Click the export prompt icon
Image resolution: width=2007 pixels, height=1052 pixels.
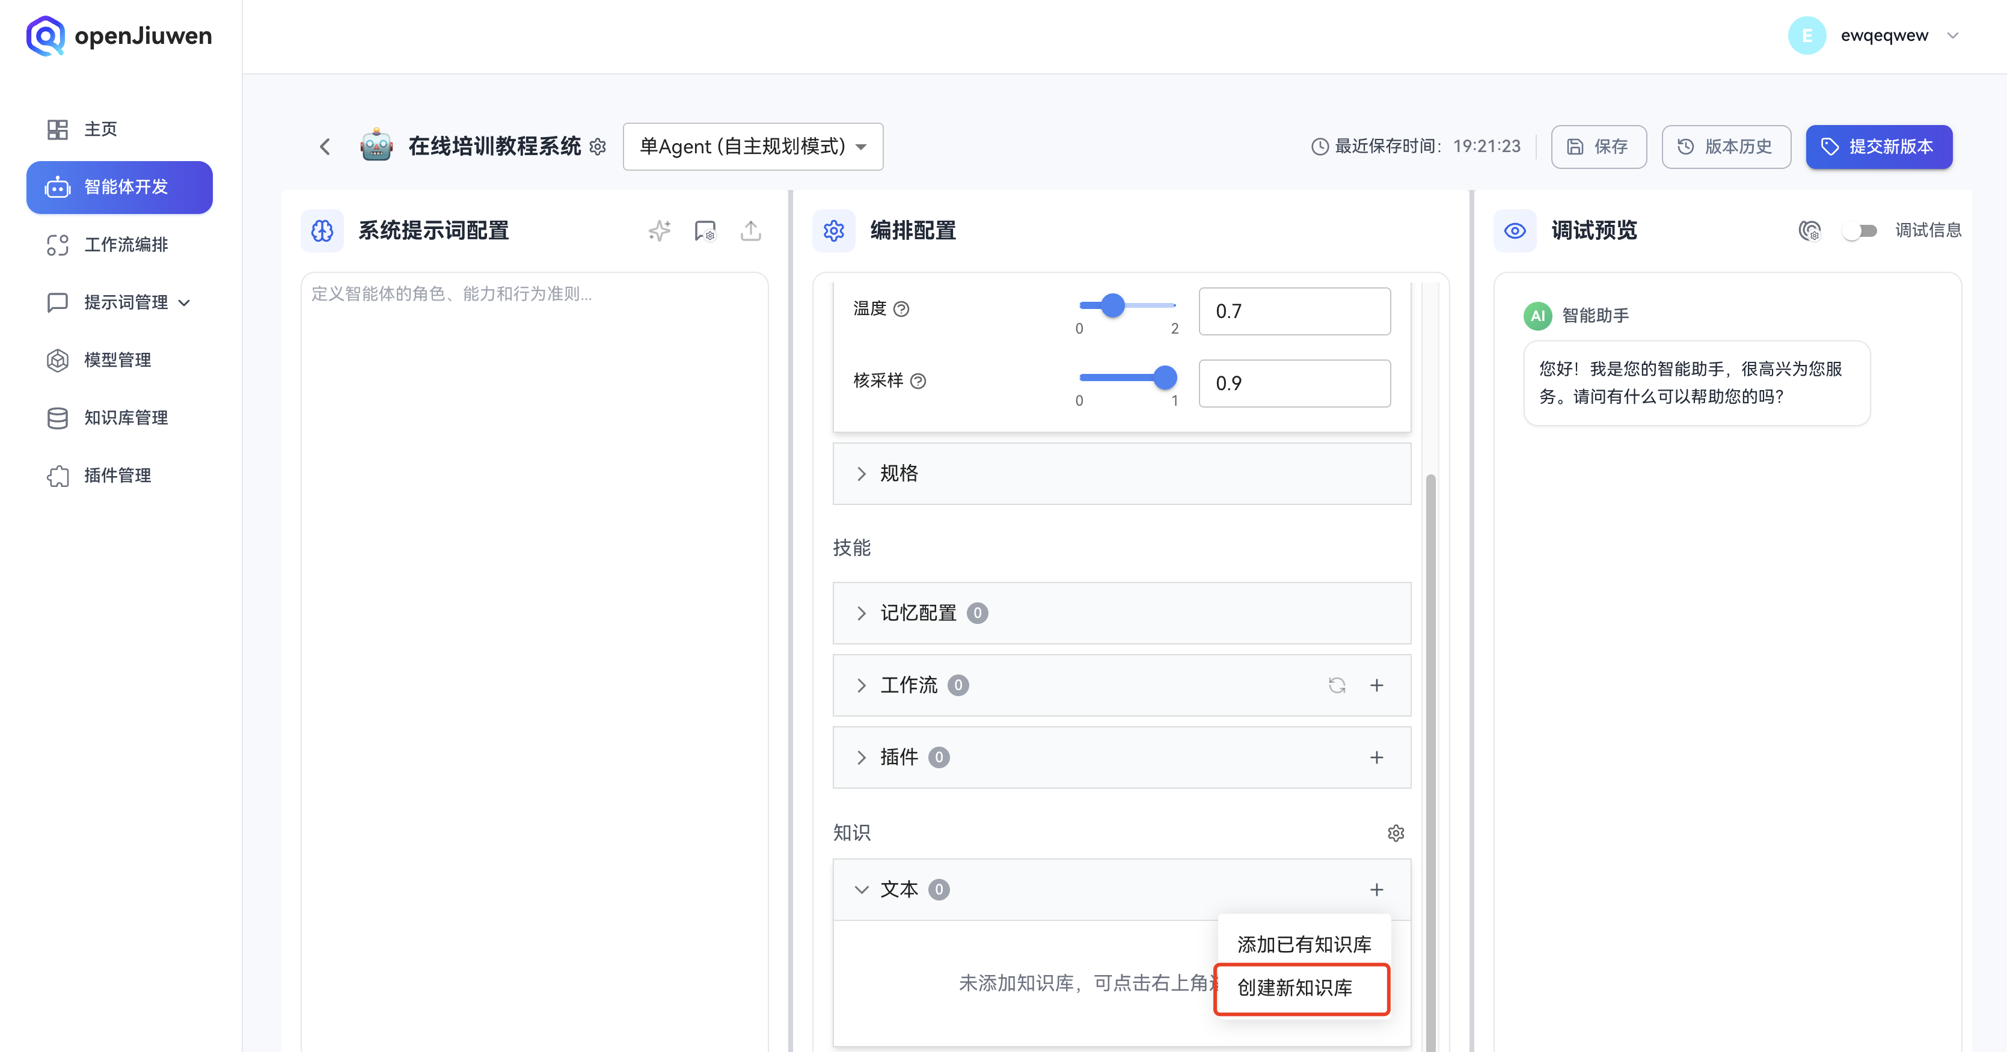point(750,230)
